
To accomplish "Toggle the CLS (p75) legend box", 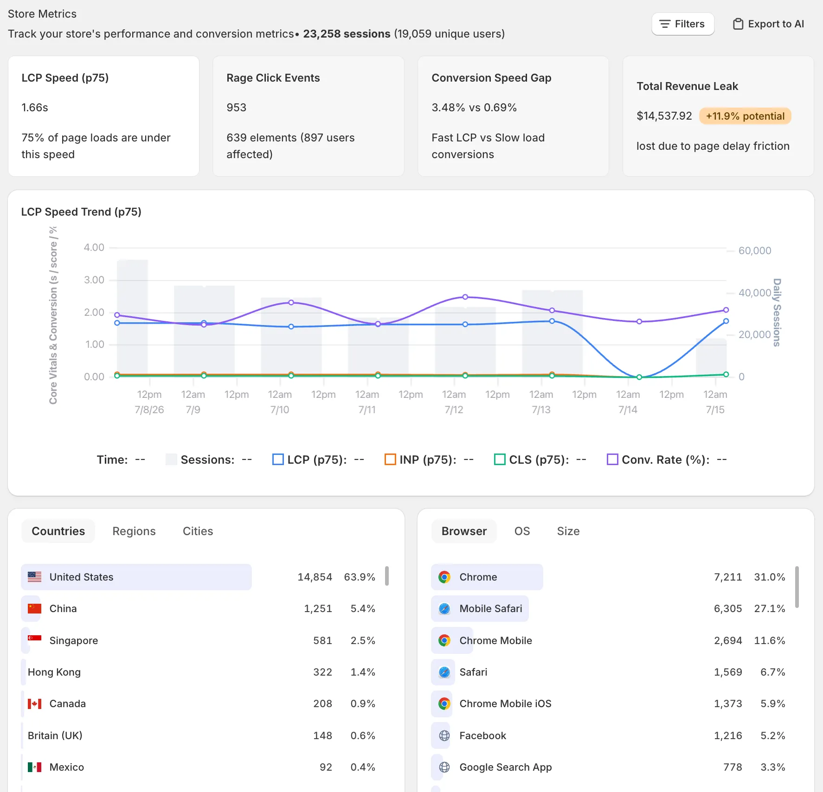I will click(500, 460).
